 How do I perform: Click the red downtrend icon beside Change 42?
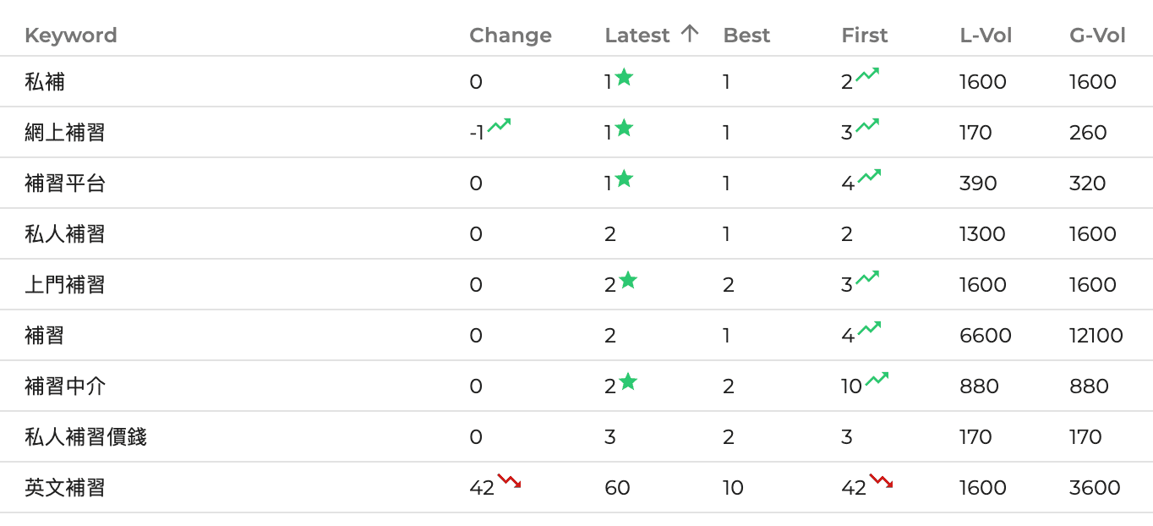pyautogui.click(x=509, y=481)
